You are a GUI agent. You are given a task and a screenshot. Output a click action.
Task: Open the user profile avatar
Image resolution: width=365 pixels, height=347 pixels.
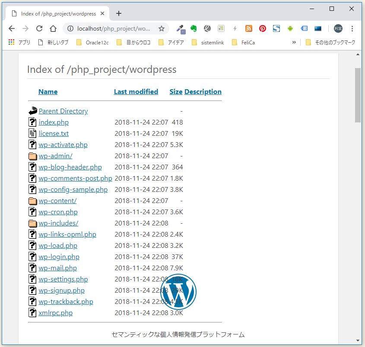(338, 28)
